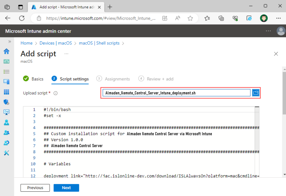Select Script settings step tab
Image resolution: width=286 pixels, height=196 pixels.
[70, 79]
